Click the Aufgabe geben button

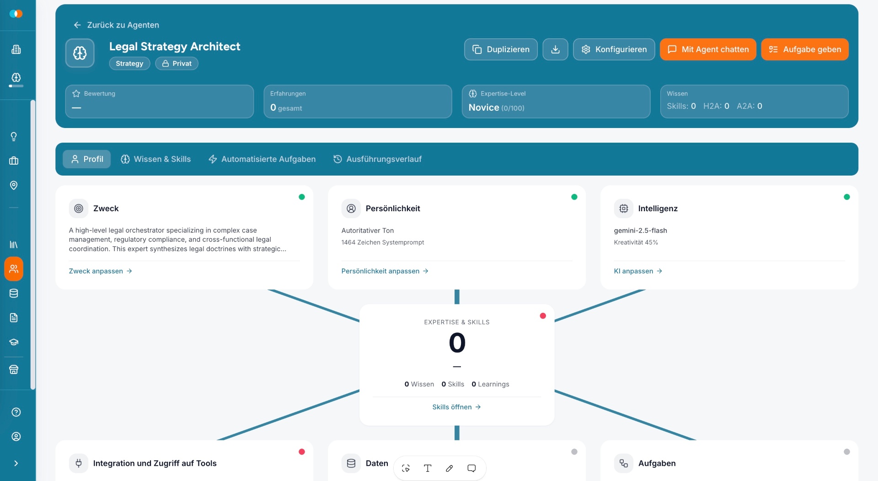pyautogui.click(x=805, y=49)
